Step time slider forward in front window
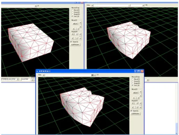Screen dimensions: 179x135 pyautogui.click(x=95, y=75)
